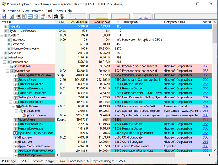The height and width of the screenshot is (165, 218).
Task: Click the I/O history graph in toolbar
Action: click(x=142, y=16)
